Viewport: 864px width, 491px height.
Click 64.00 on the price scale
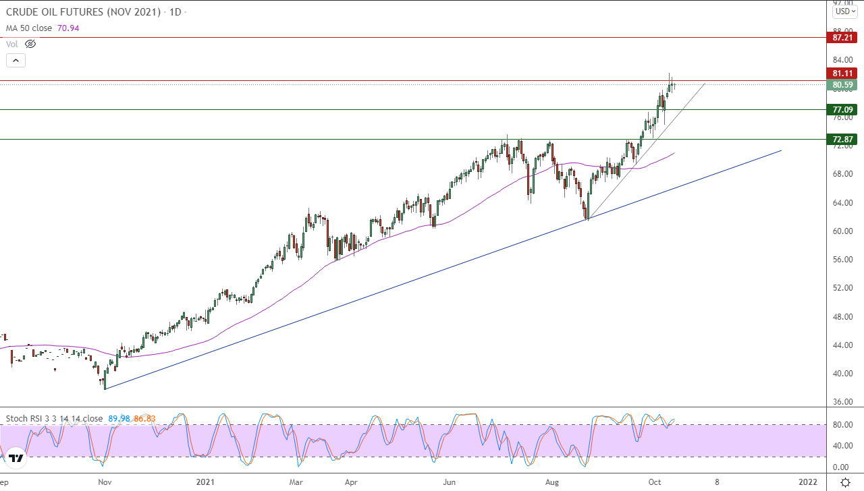pos(843,202)
